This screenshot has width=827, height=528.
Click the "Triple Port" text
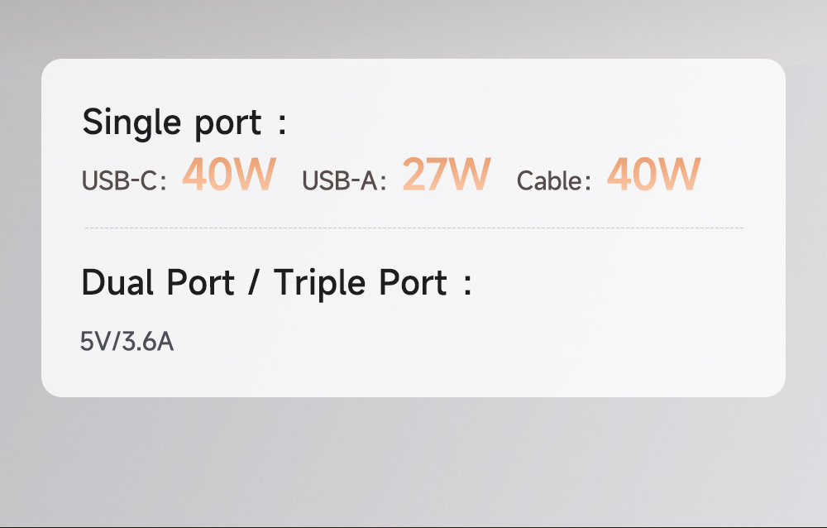pos(361,283)
